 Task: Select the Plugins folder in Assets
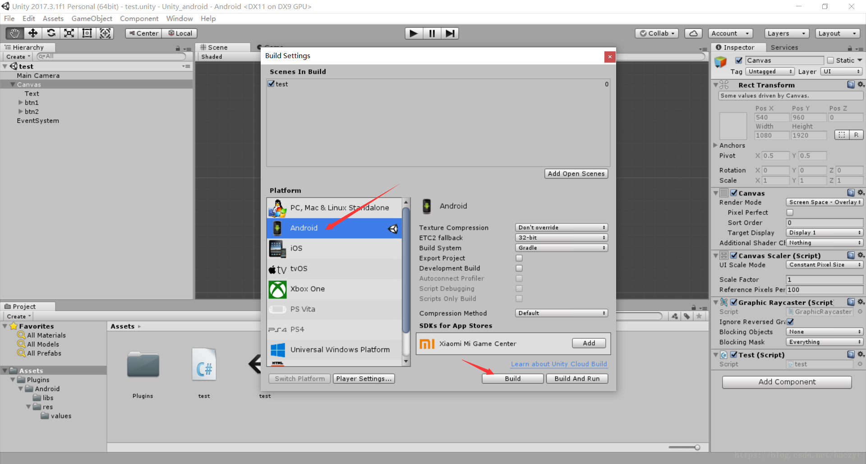click(143, 365)
